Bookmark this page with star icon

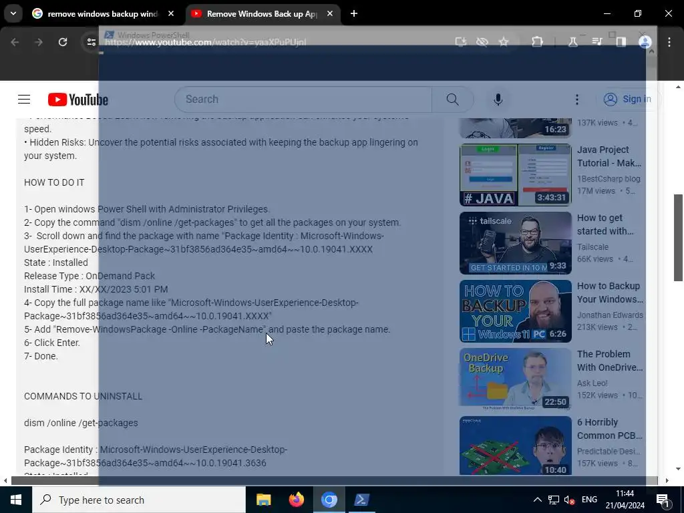(x=504, y=42)
